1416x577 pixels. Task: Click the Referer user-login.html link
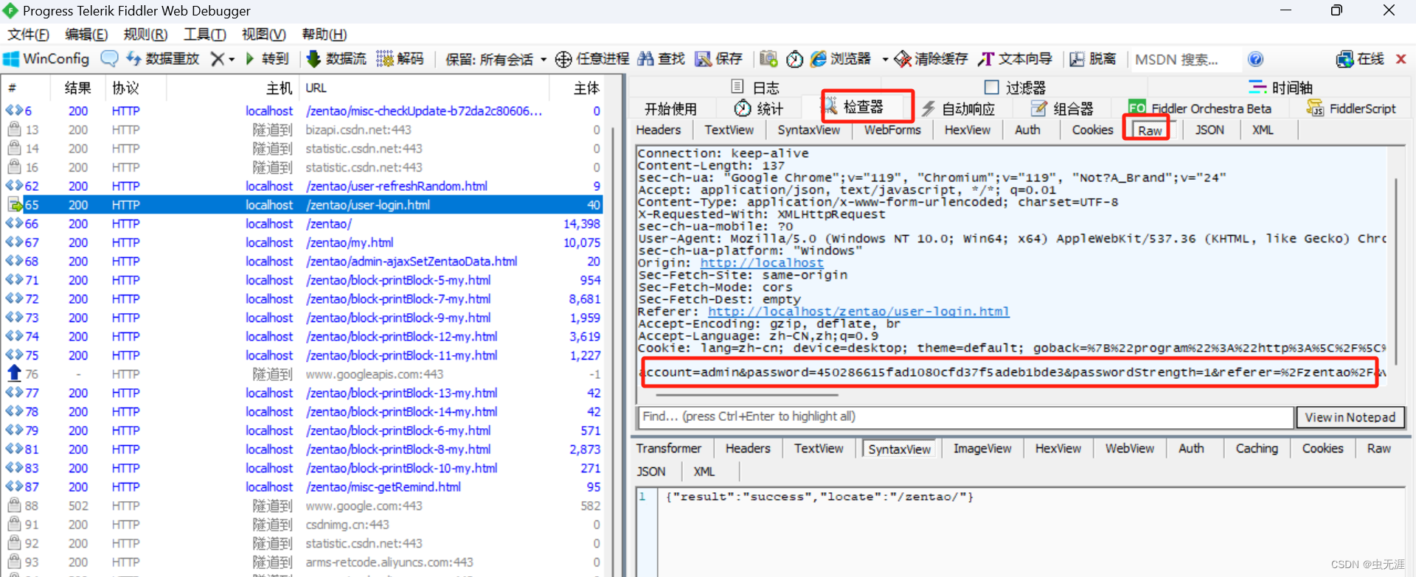click(858, 311)
